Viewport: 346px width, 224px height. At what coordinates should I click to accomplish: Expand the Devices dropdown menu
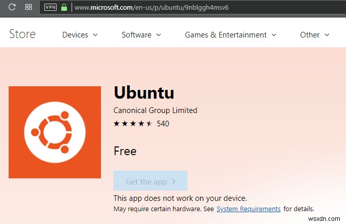80,35
